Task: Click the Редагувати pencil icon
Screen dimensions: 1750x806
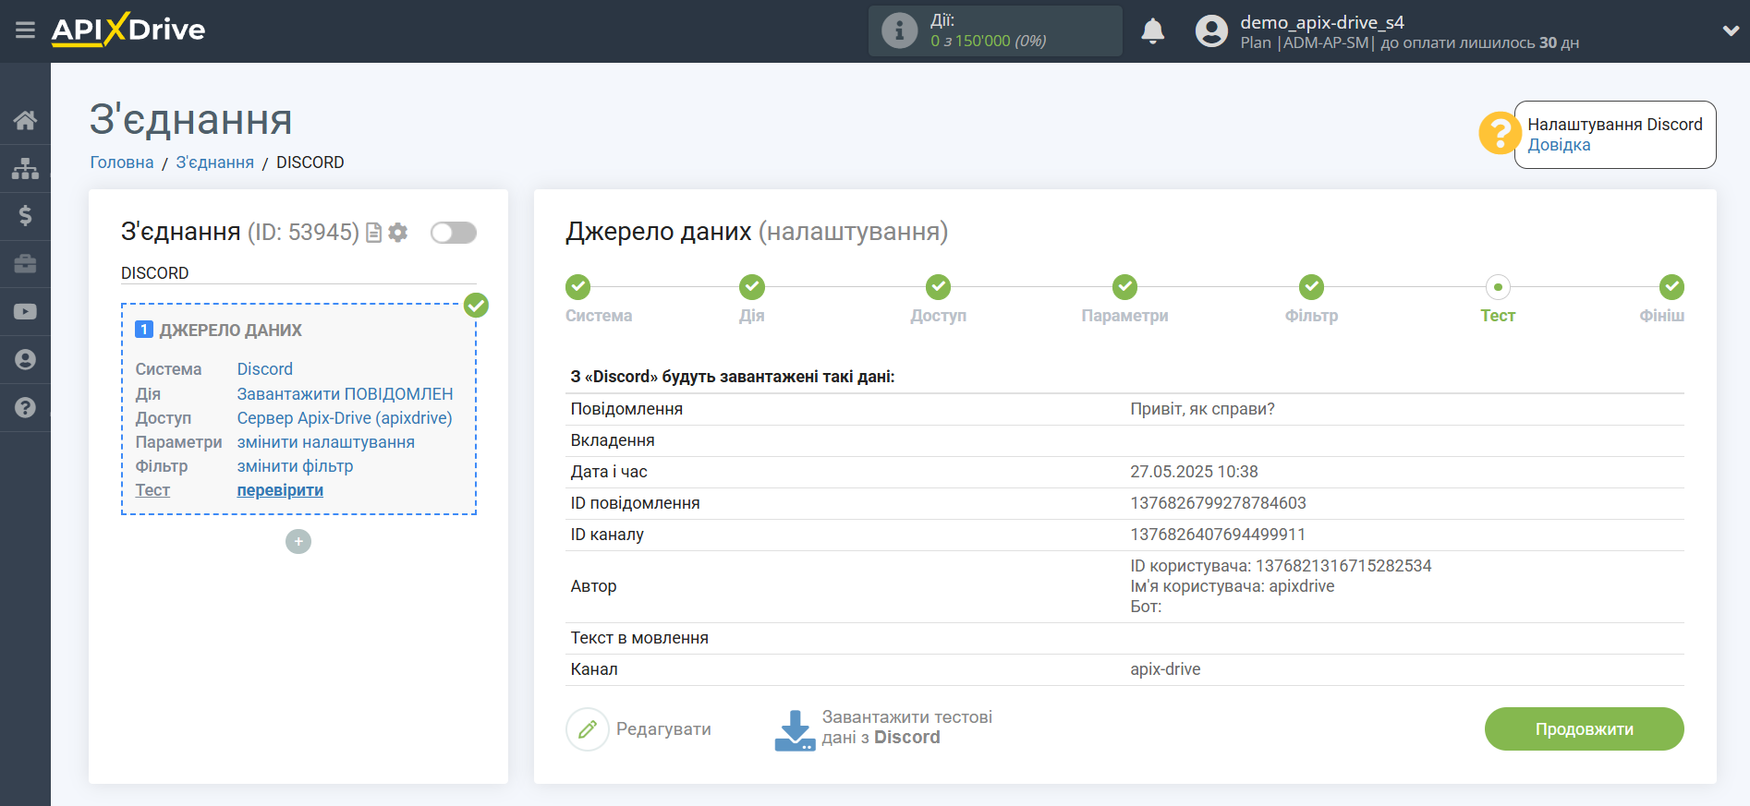Action: (x=588, y=729)
